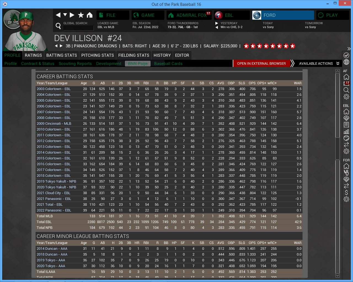353x282 pixels.
Task: Click the vertical scrollbar down arrow
Action: click(x=338, y=275)
